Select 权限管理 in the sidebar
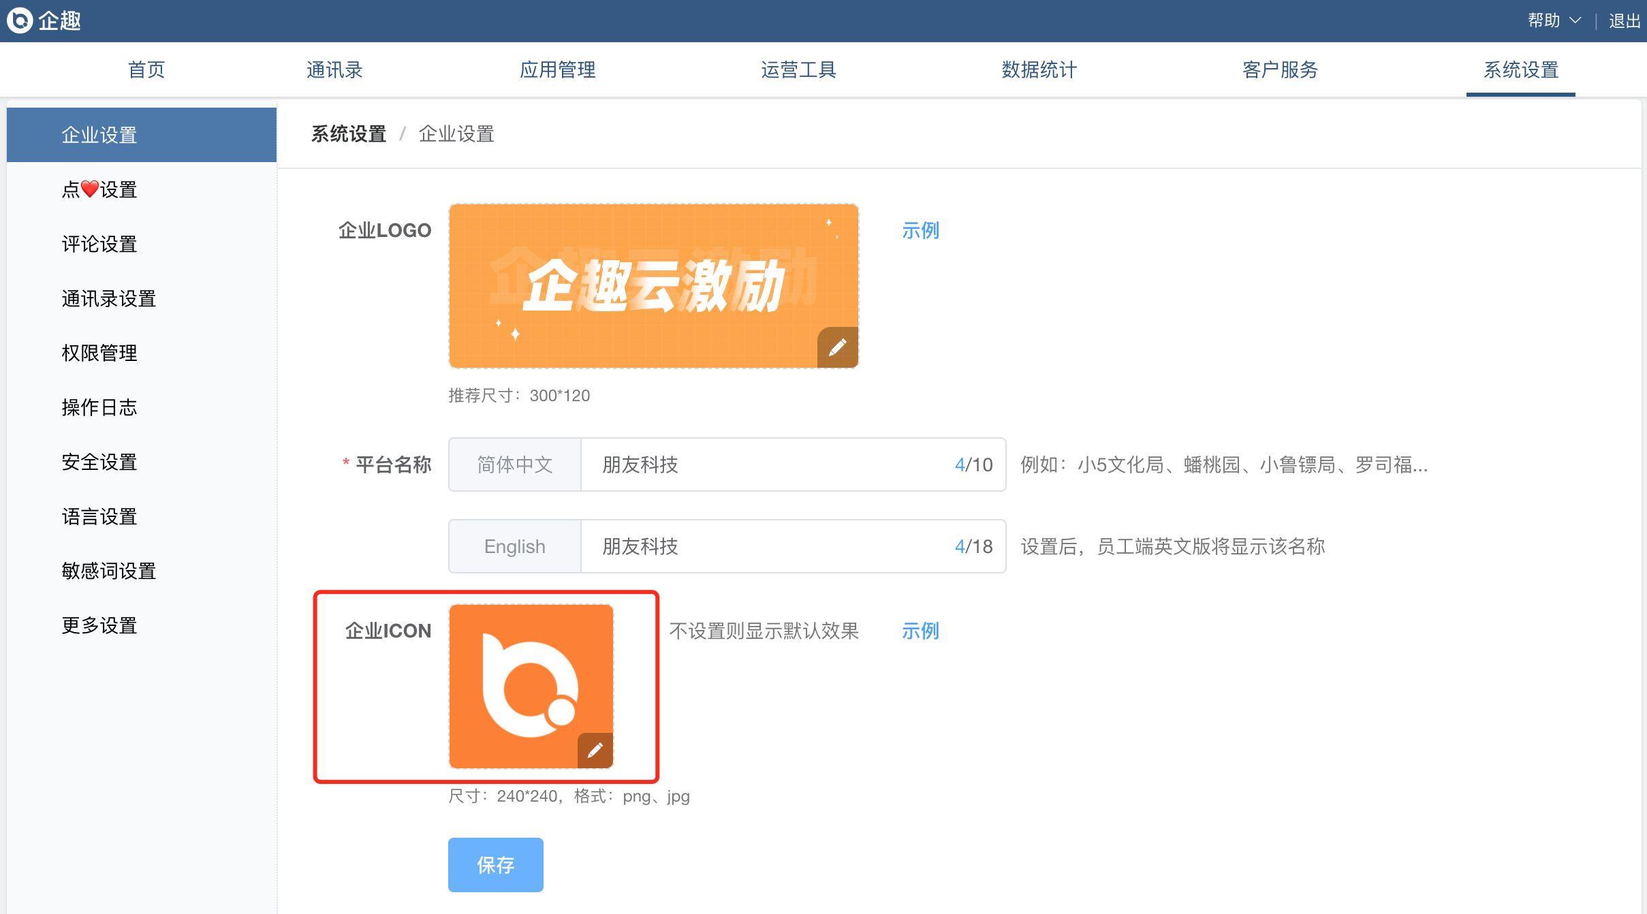 coord(99,353)
